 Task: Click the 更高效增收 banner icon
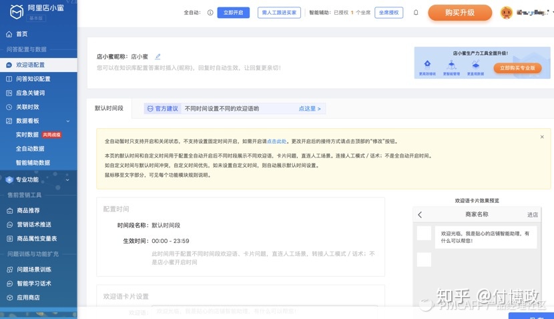tap(427, 64)
